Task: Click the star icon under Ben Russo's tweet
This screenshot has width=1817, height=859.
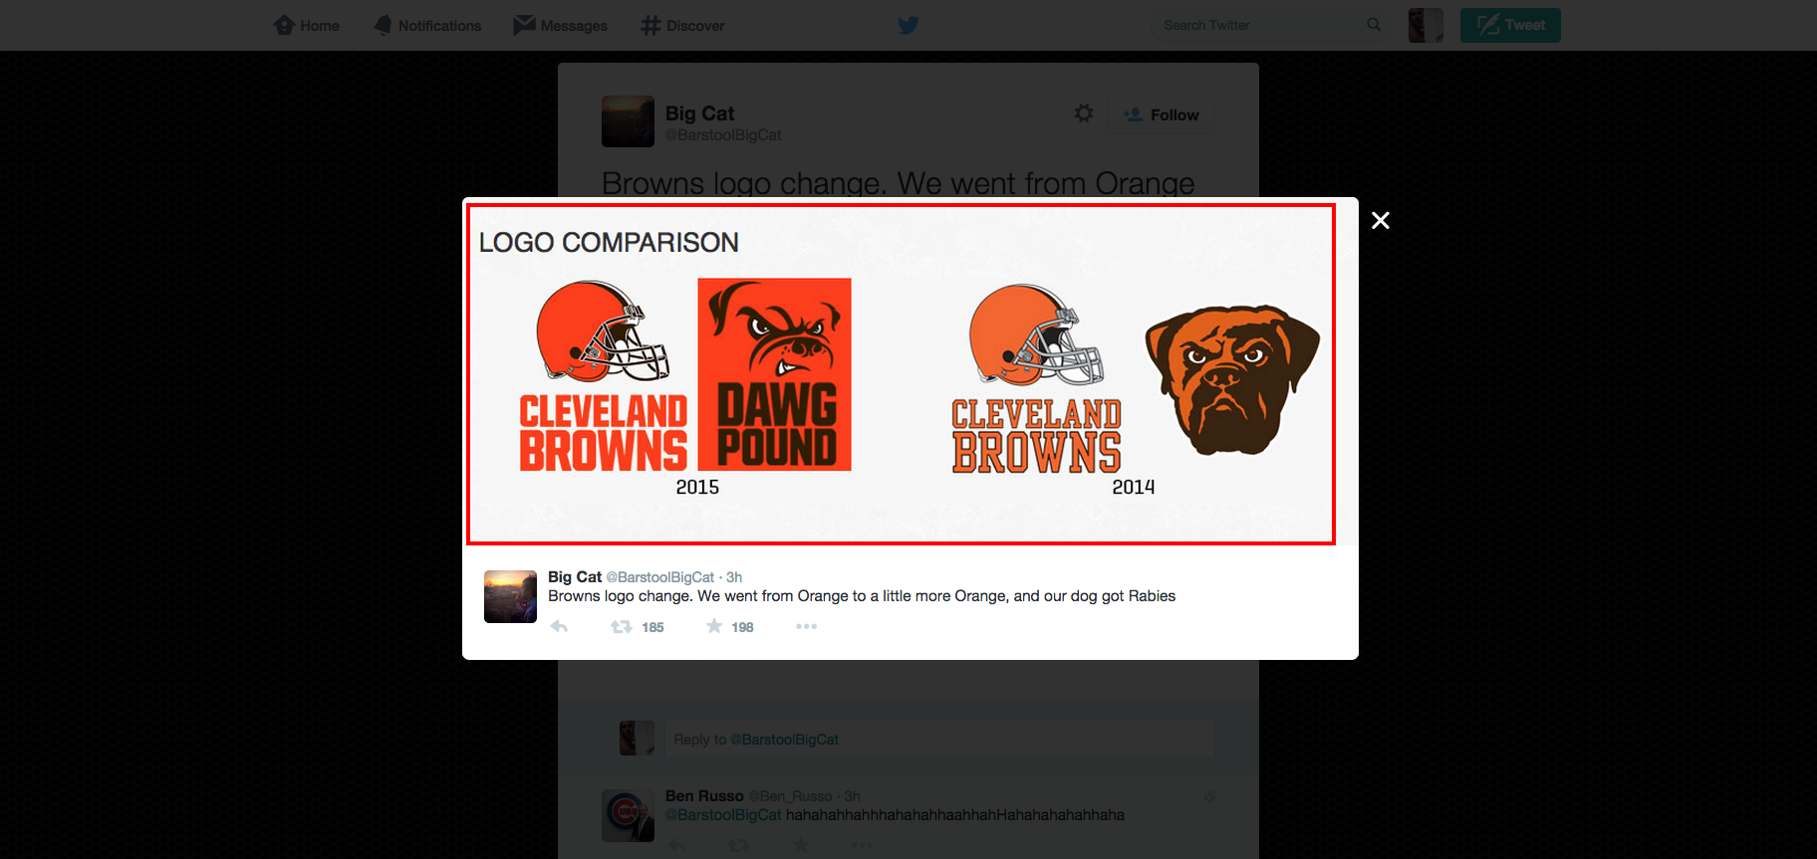Action: click(x=800, y=846)
